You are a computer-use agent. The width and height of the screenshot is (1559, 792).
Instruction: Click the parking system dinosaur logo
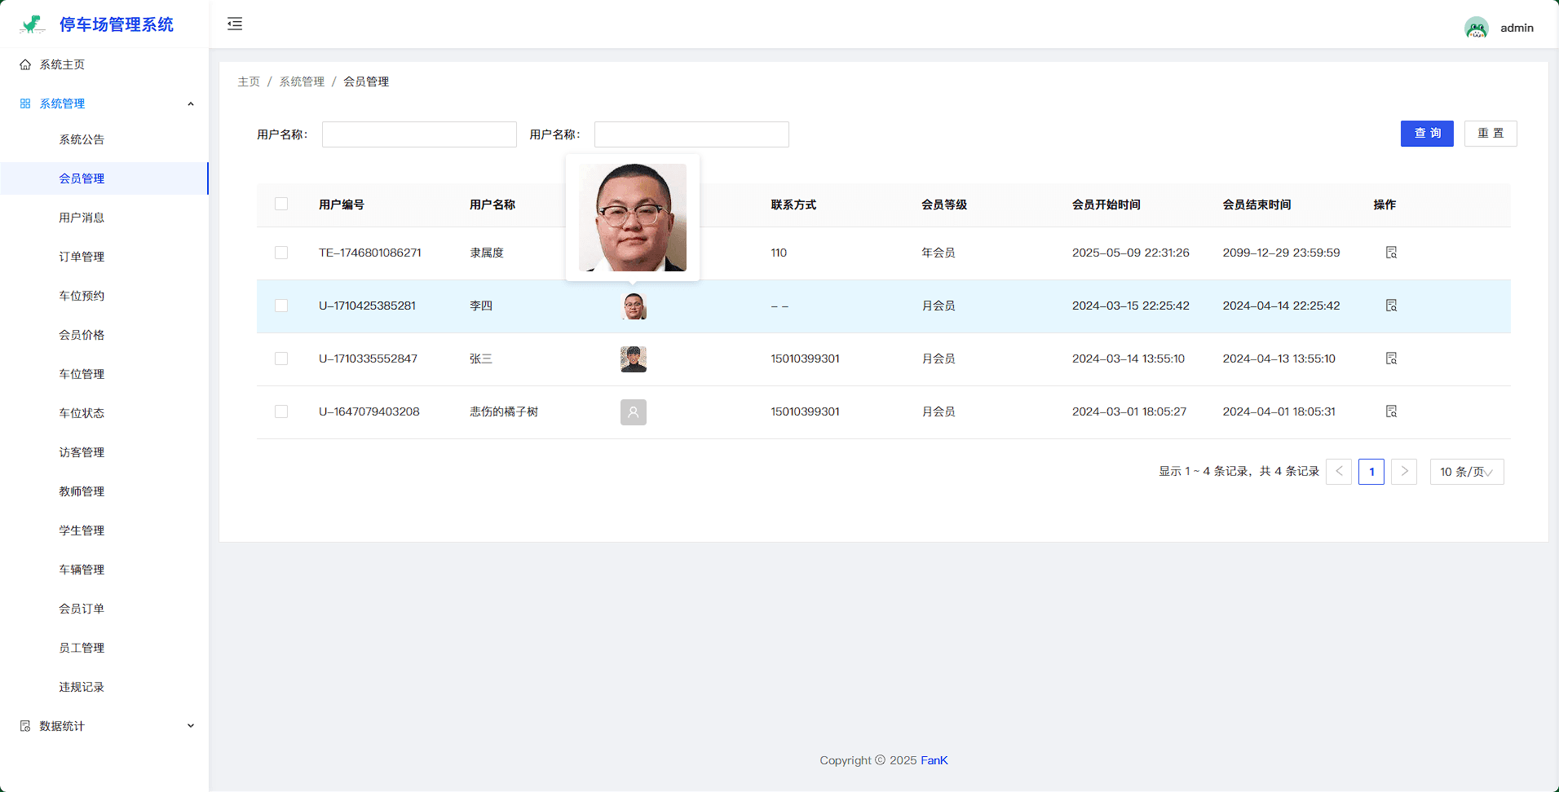click(32, 24)
